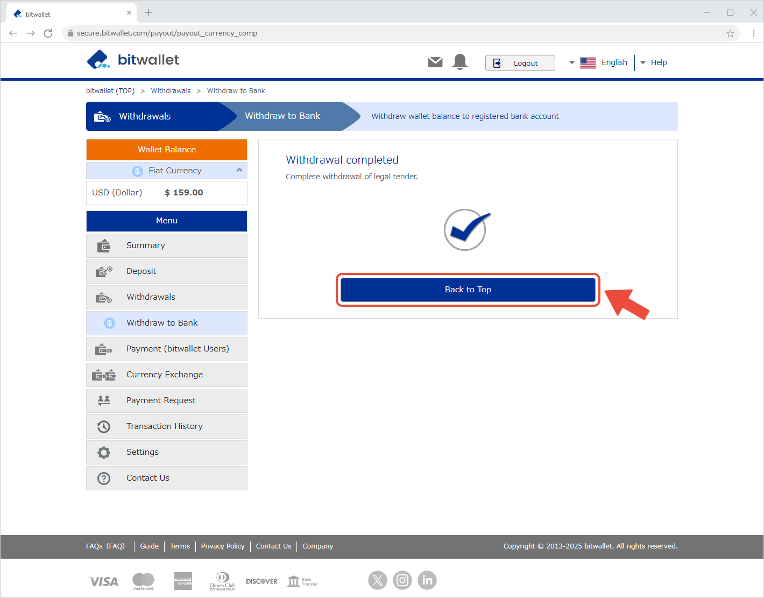Screen dimensions: 764x598
Task: Click the Settings gear icon
Action: [104, 452]
